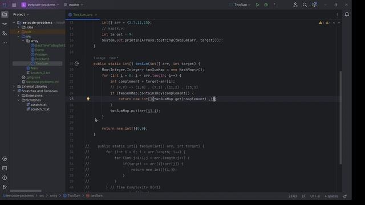
Task: Open the Commit tool window
Action: (x=5, y=24)
